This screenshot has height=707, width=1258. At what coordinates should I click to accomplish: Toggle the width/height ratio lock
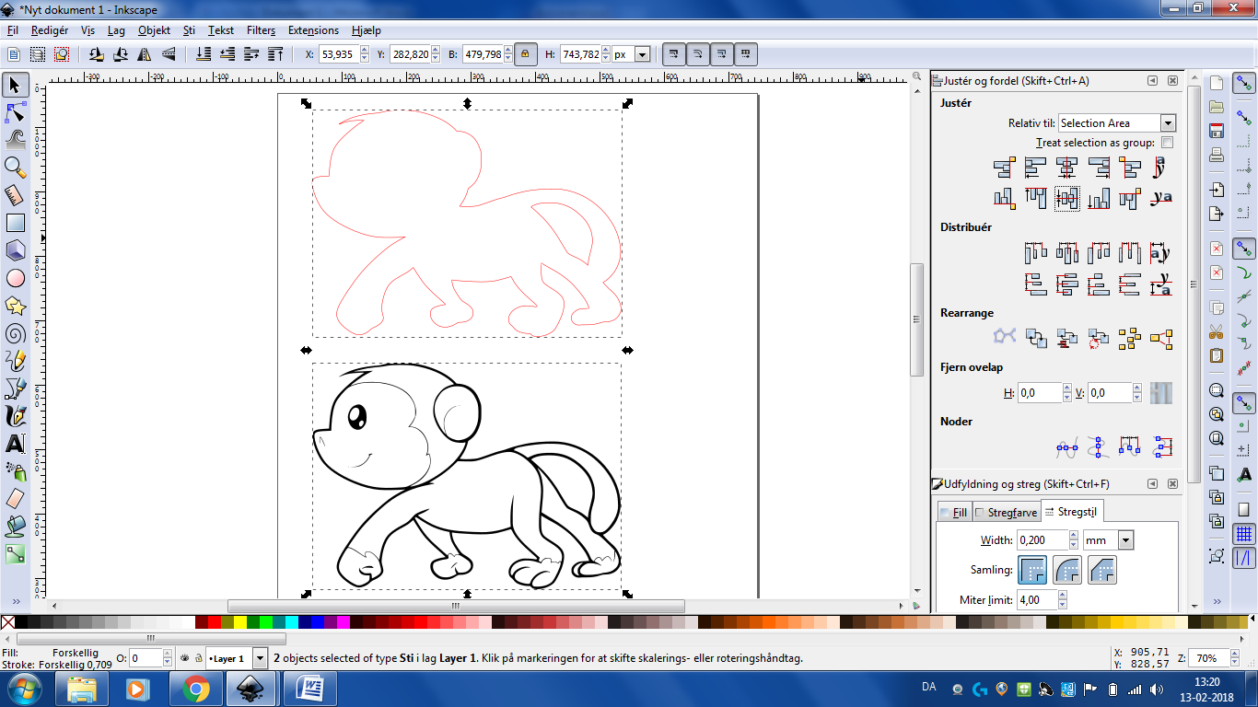[x=525, y=54]
